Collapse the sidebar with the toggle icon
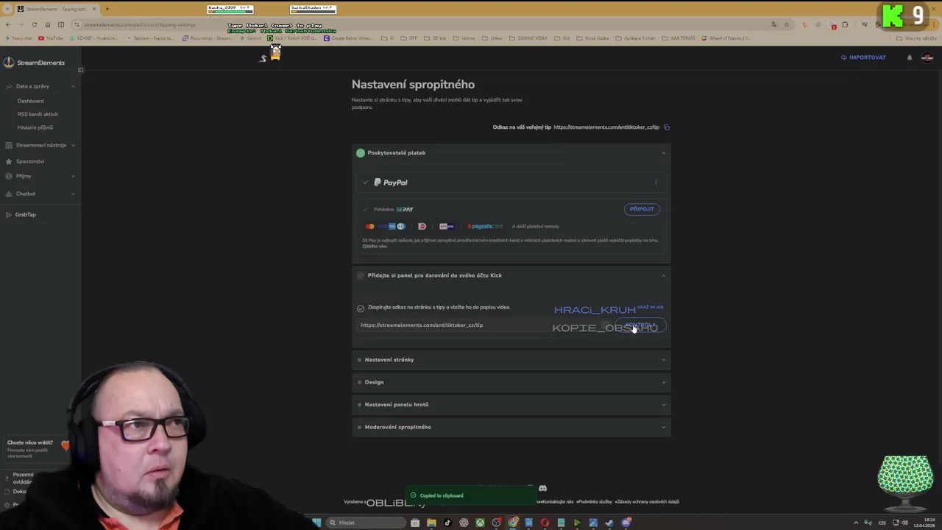The width and height of the screenshot is (942, 530). pos(80,70)
